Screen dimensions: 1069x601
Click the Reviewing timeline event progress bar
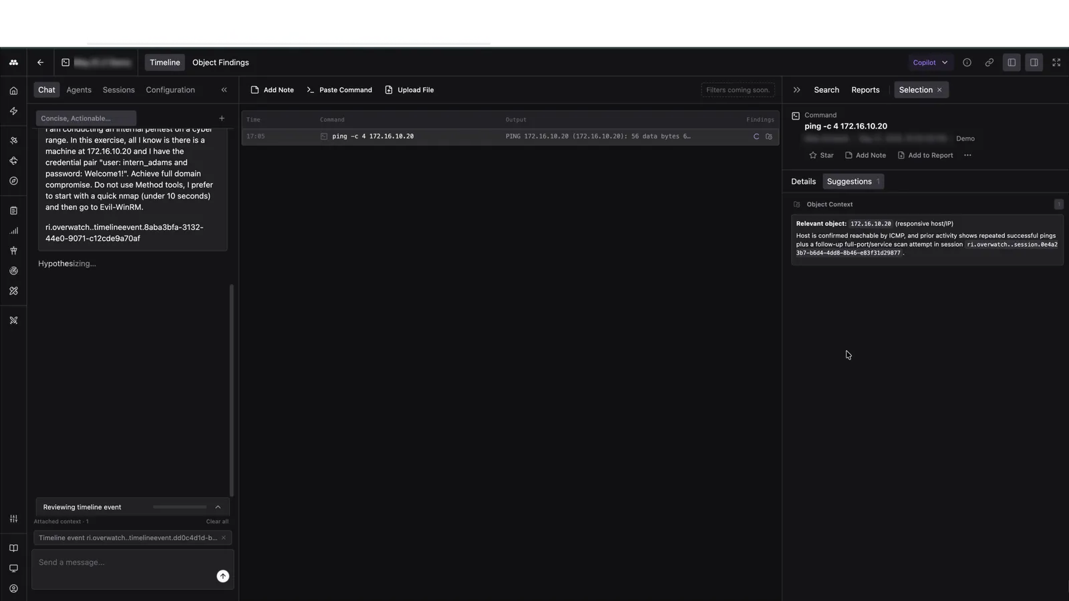tap(180, 507)
